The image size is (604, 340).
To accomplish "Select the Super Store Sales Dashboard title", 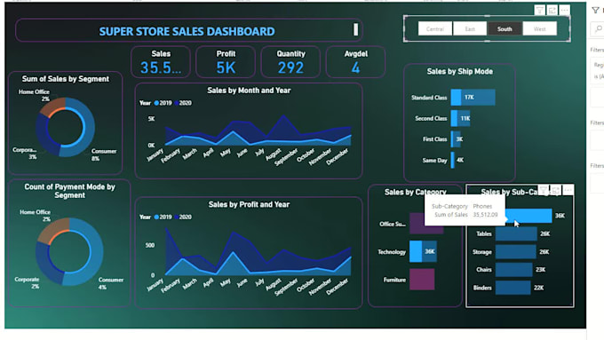I will coord(187,31).
